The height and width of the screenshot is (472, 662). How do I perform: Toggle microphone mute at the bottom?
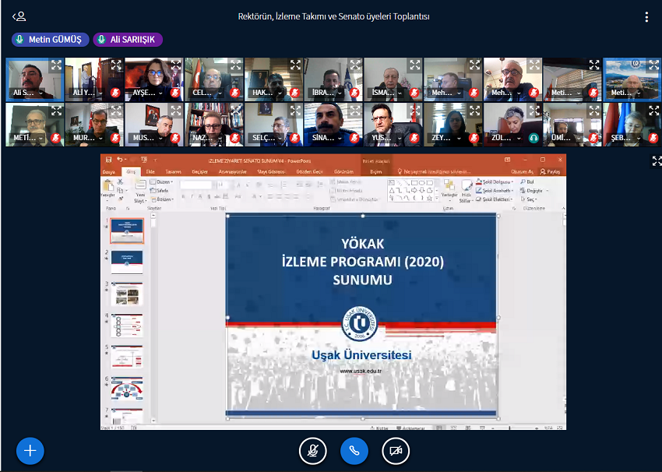pos(312,450)
